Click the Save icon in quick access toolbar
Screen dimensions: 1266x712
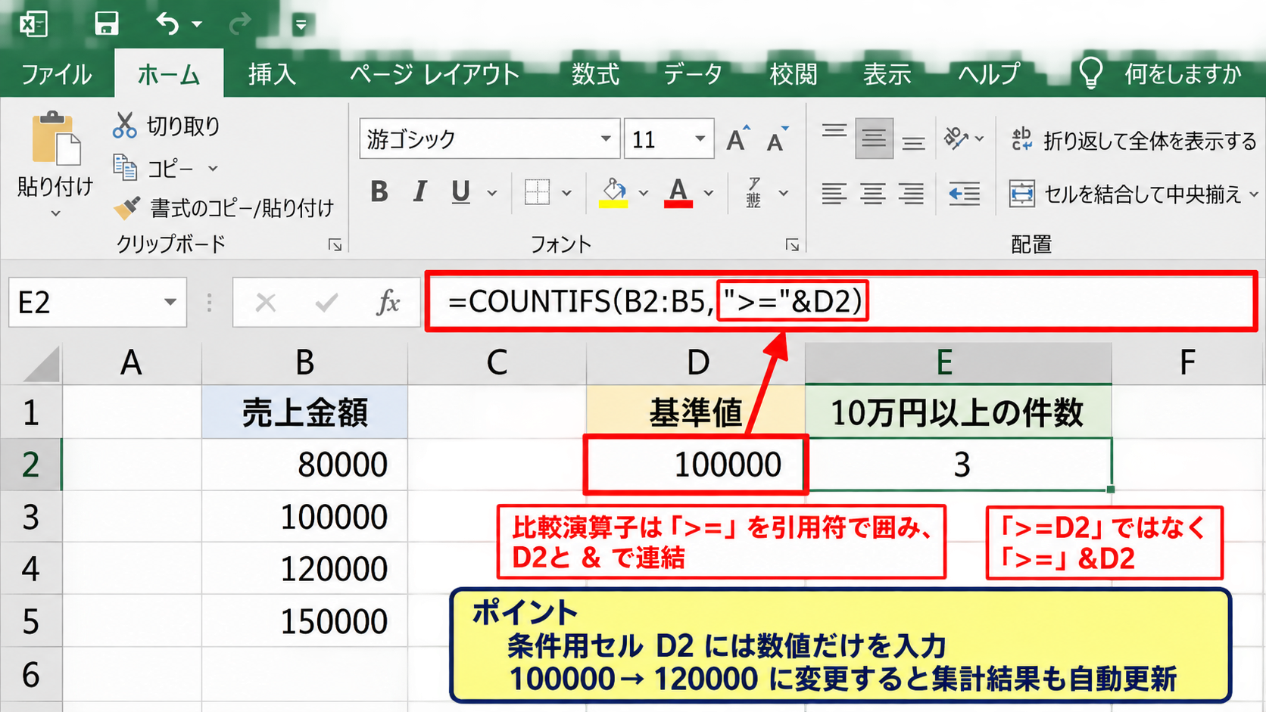pos(106,23)
